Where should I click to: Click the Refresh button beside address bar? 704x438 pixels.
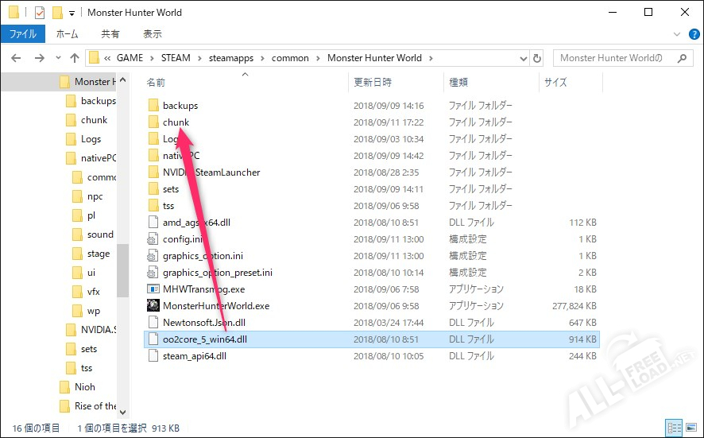[537, 58]
